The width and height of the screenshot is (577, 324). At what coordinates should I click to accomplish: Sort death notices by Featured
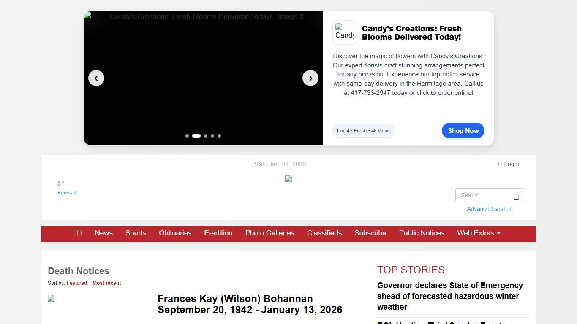click(x=76, y=283)
